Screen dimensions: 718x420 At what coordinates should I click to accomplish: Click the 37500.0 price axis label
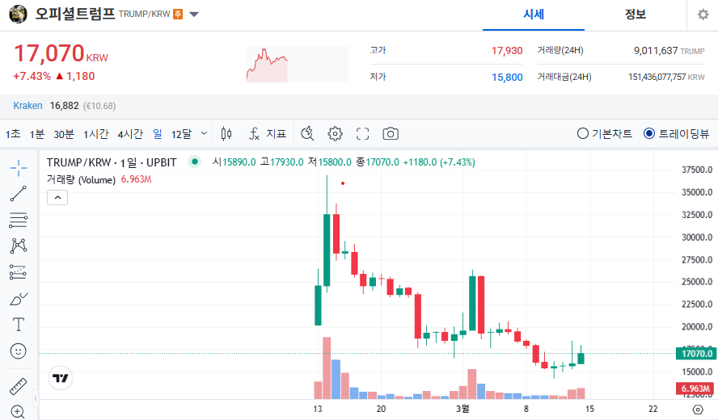pos(697,170)
